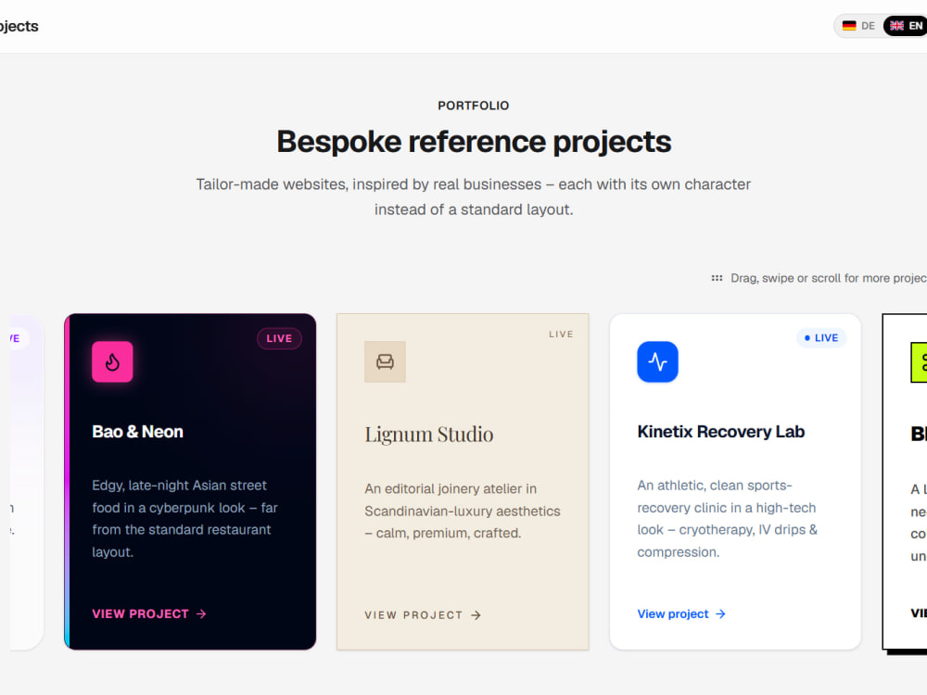The height and width of the screenshot is (695, 927).
Task: Click the sofa icon on Lignum Studio card
Action: pos(385,361)
